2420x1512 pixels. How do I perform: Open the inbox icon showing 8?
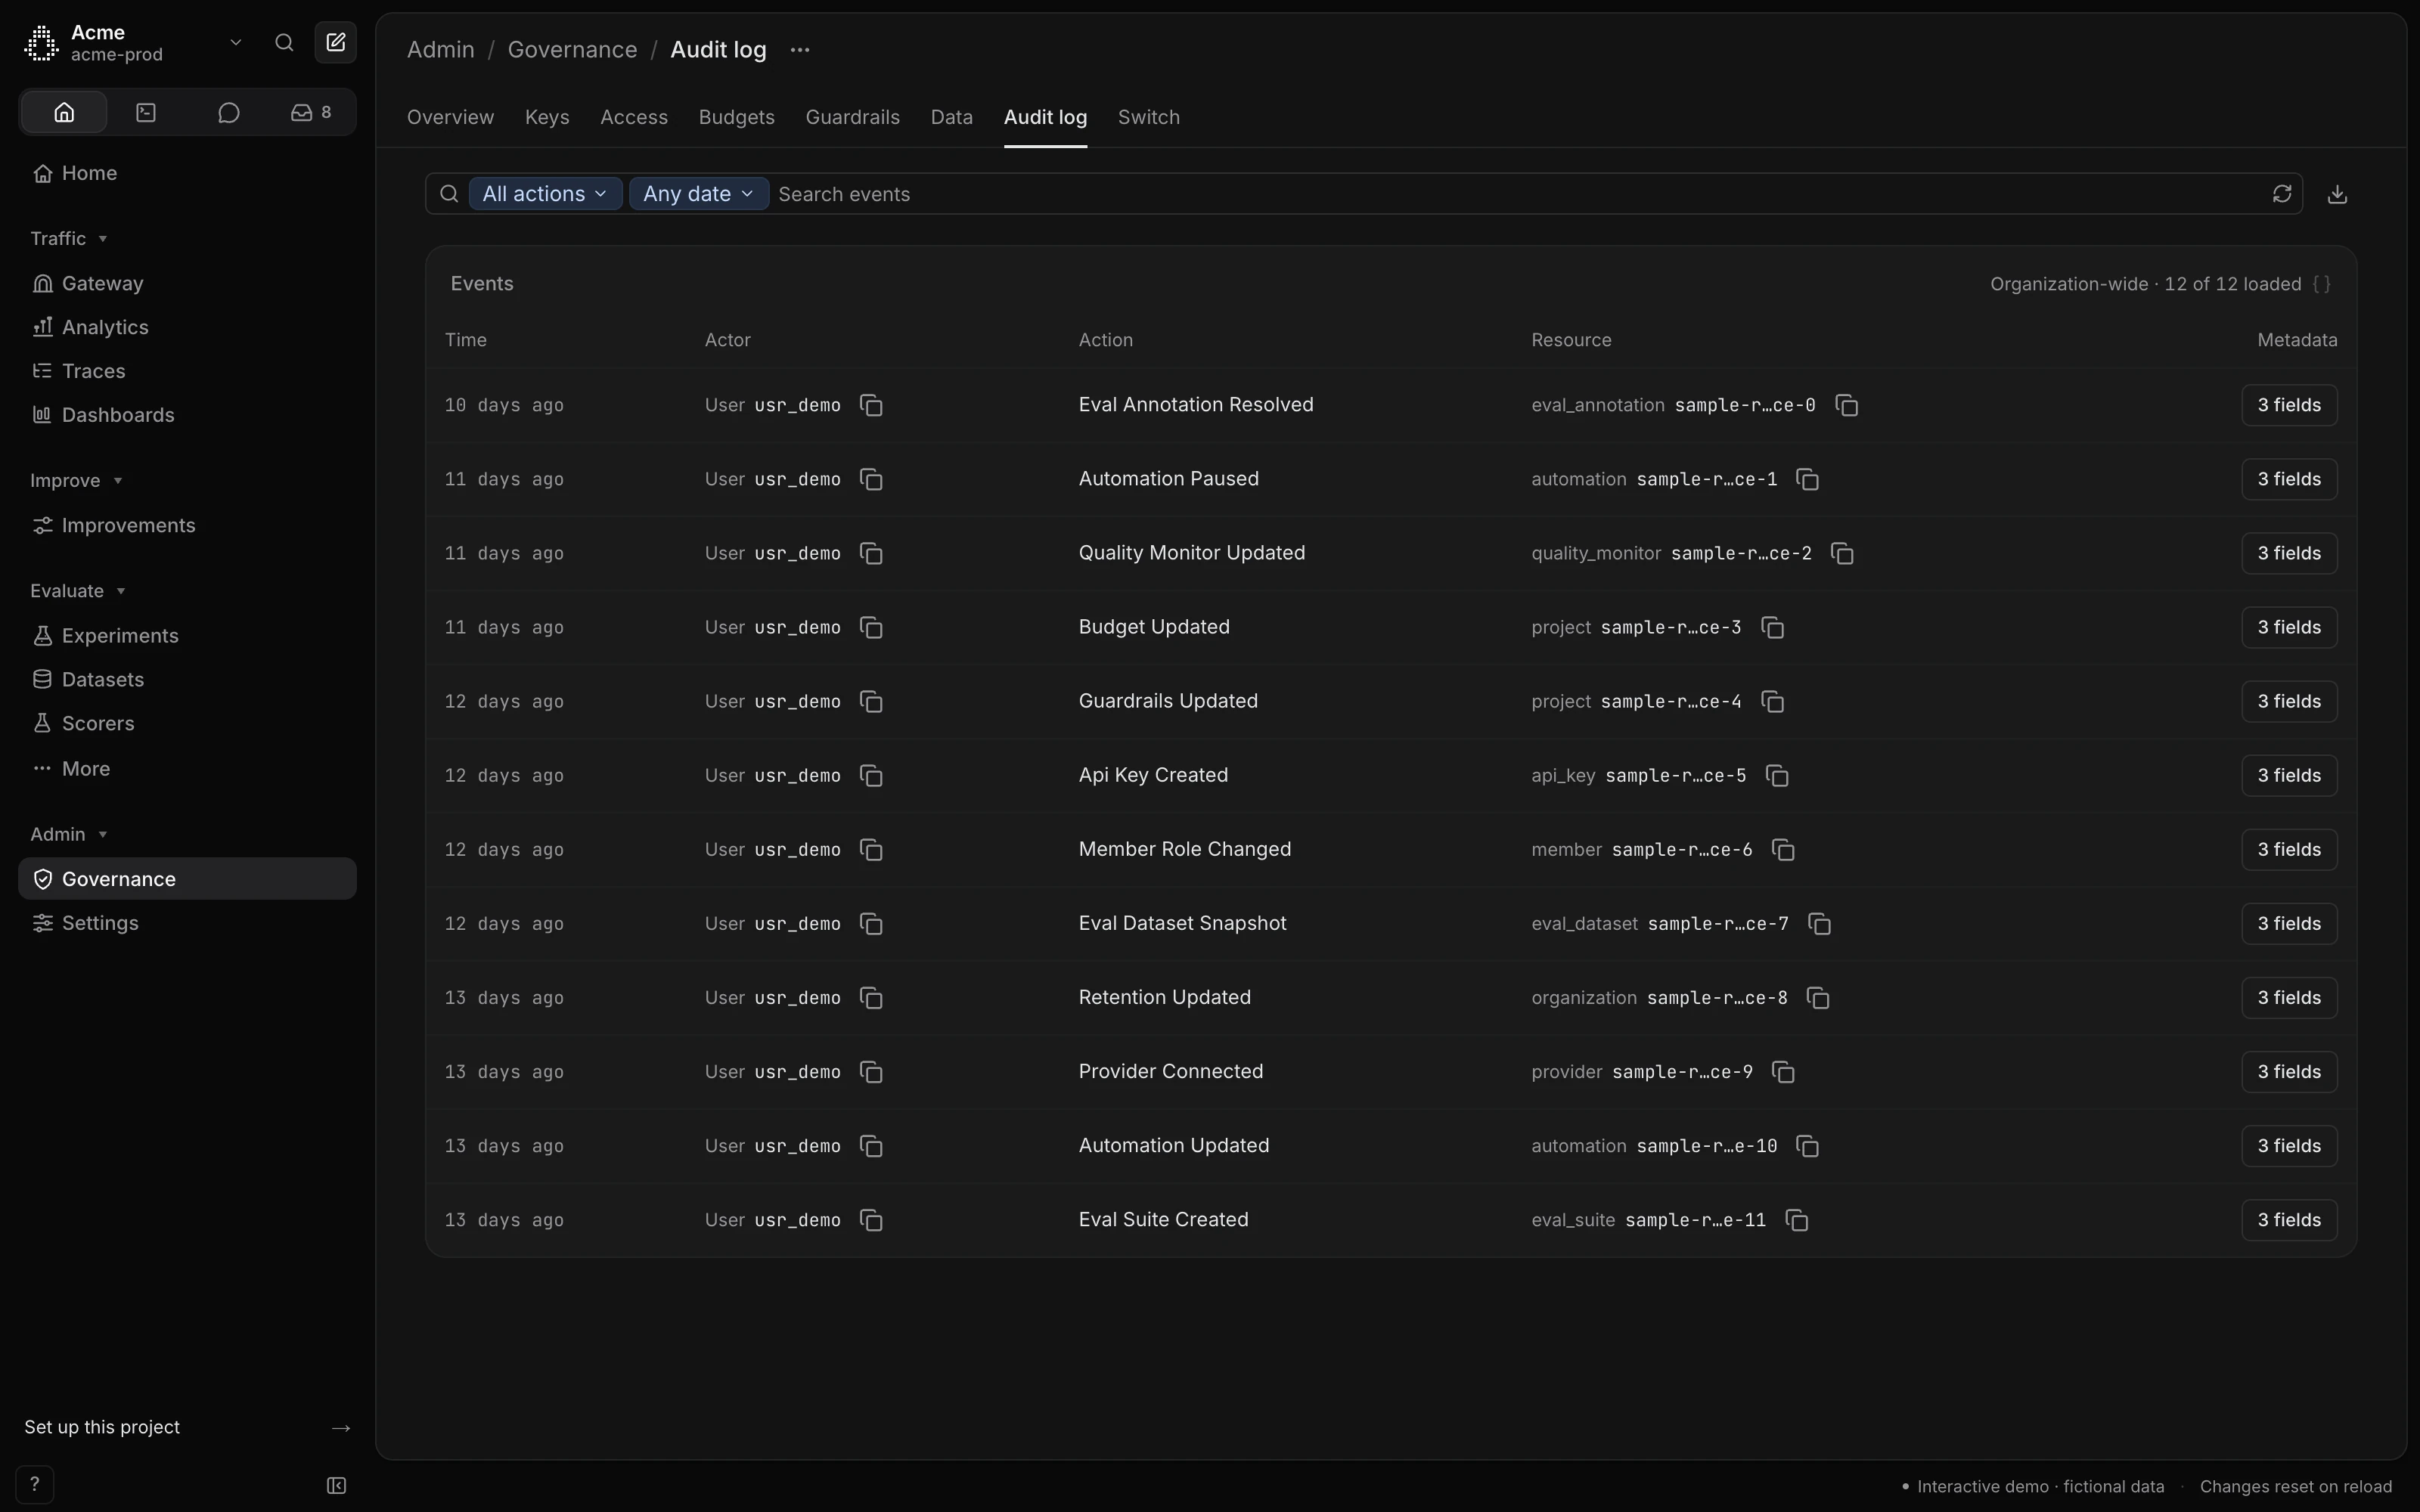click(x=311, y=112)
